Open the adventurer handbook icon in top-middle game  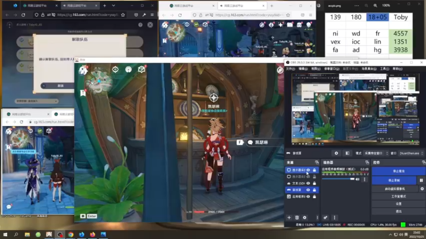click(x=290, y=24)
